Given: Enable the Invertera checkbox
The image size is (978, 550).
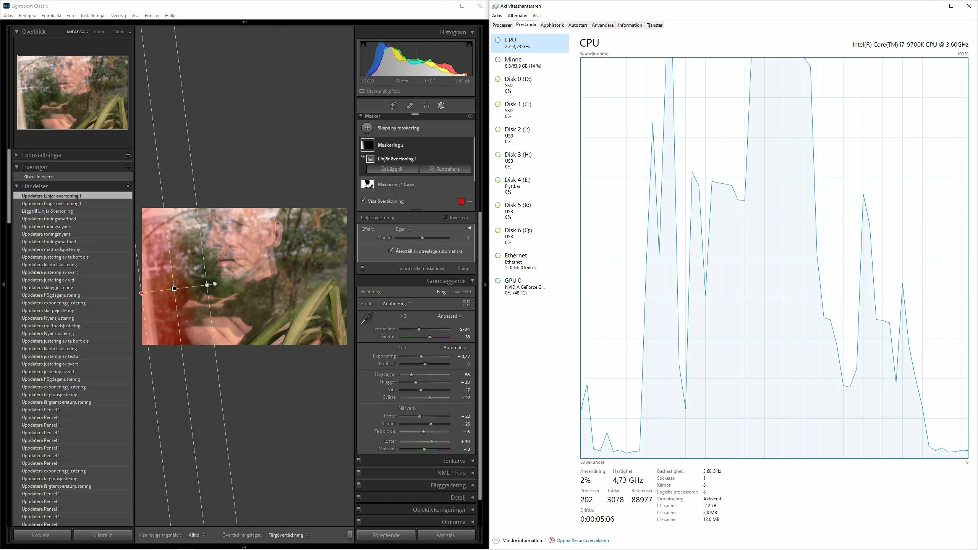Looking at the screenshot, I should pyautogui.click(x=445, y=217).
